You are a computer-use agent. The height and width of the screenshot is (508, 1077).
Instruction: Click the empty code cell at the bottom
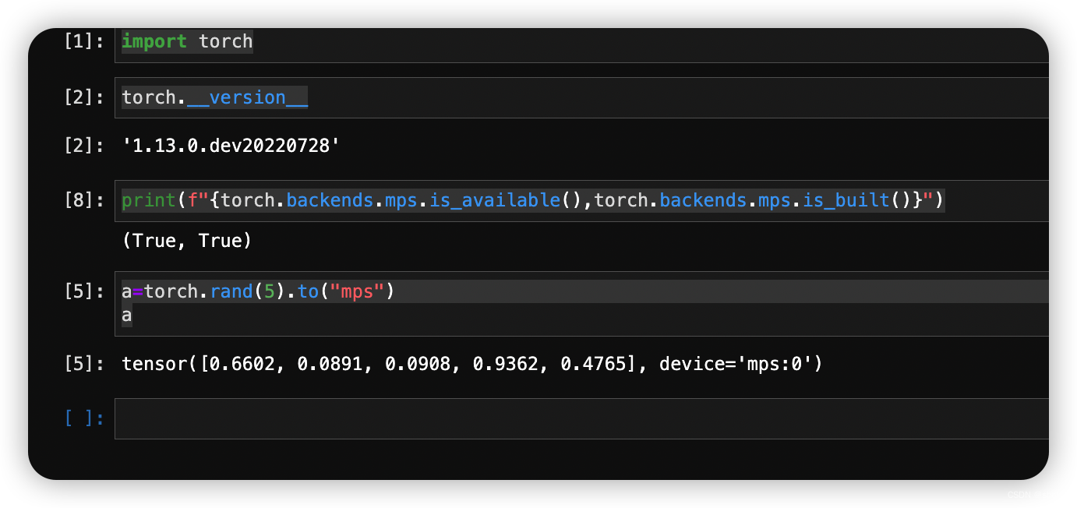[x=581, y=418]
